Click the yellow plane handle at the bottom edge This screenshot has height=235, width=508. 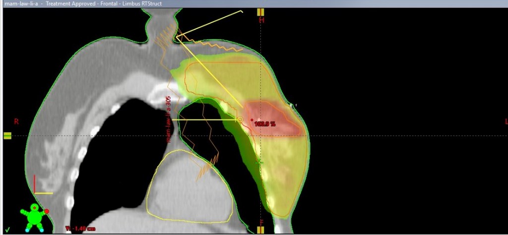(260, 230)
